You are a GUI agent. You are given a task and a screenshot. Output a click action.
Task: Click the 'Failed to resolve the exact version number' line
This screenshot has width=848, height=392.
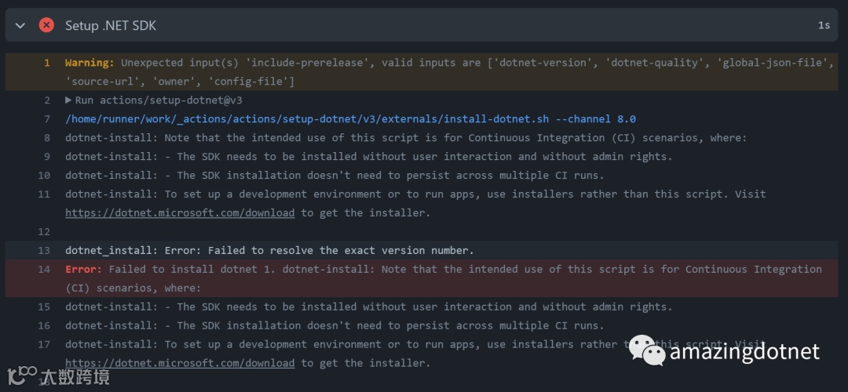click(x=269, y=251)
